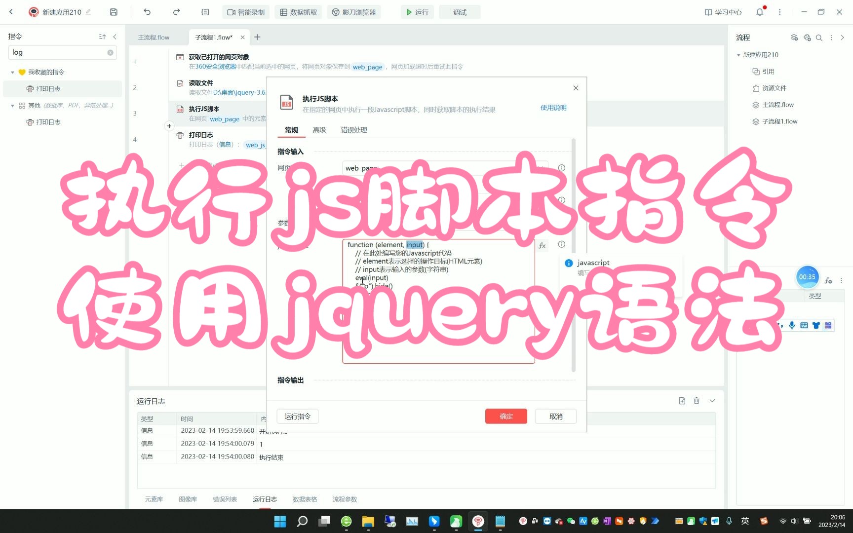Image resolution: width=853 pixels, height=533 pixels.
Task: Click the first icon after the 流程 title
Action: click(x=794, y=38)
